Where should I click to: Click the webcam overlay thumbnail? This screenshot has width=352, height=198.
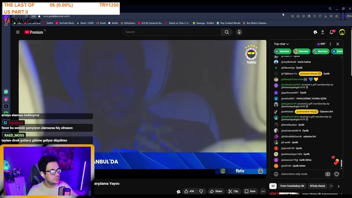pos(47,171)
